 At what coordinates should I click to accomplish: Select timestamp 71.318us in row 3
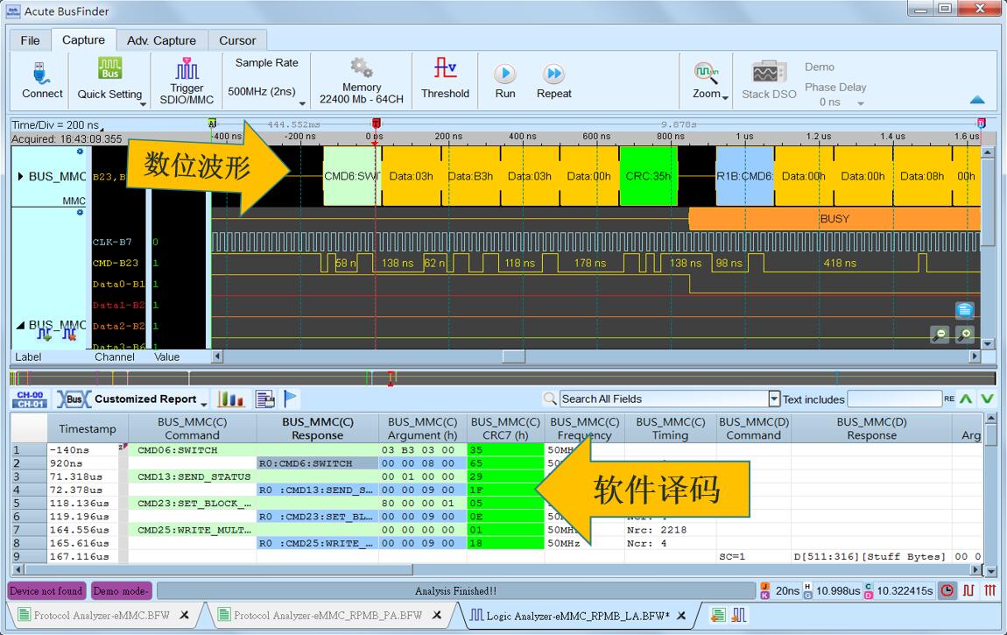tap(82, 476)
